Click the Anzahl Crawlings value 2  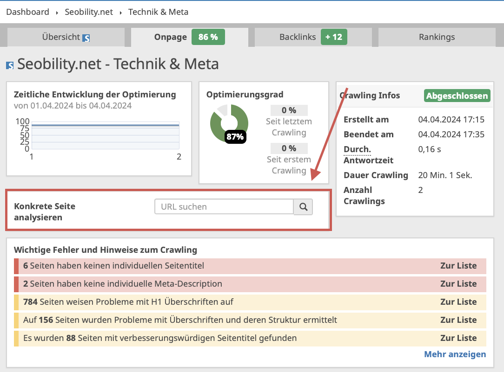point(420,190)
